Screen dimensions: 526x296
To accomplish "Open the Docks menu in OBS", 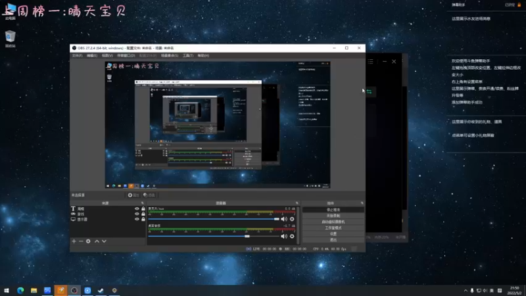I will click(126, 56).
